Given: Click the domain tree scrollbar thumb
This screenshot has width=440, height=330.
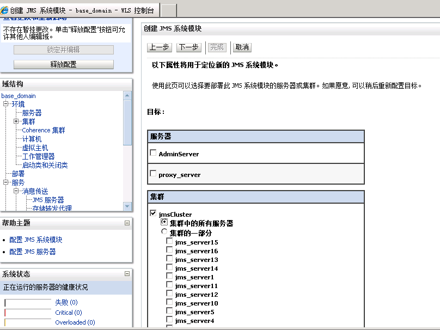Looking at the screenshot, I should tap(127, 123).
